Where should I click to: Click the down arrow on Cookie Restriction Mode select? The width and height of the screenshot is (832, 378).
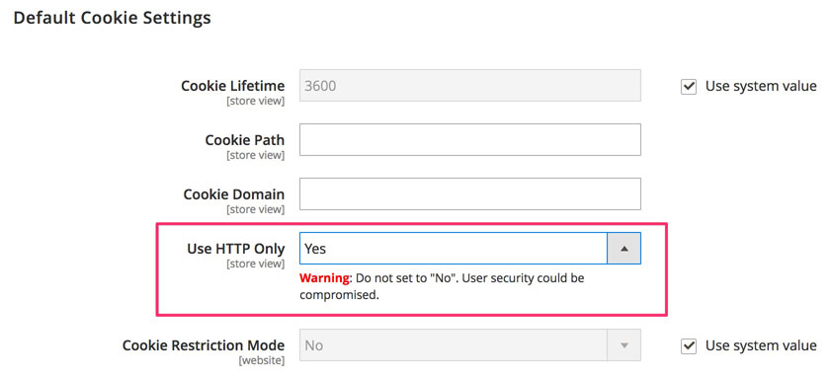[x=624, y=345]
